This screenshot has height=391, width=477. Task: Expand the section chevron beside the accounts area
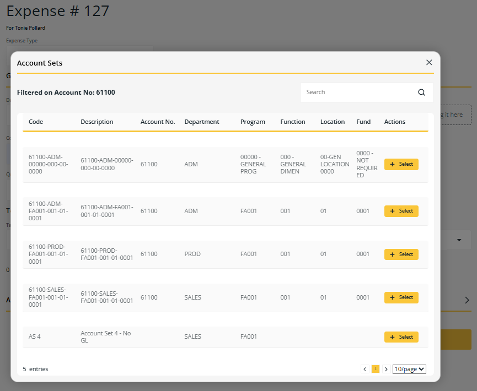[x=467, y=301]
